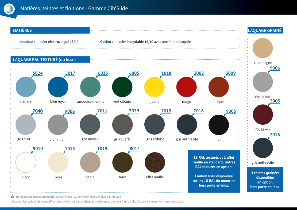This screenshot has width=297, height=210.
Task: Pick the gris ardoise 7015 swatch
Action: pos(155,124)
